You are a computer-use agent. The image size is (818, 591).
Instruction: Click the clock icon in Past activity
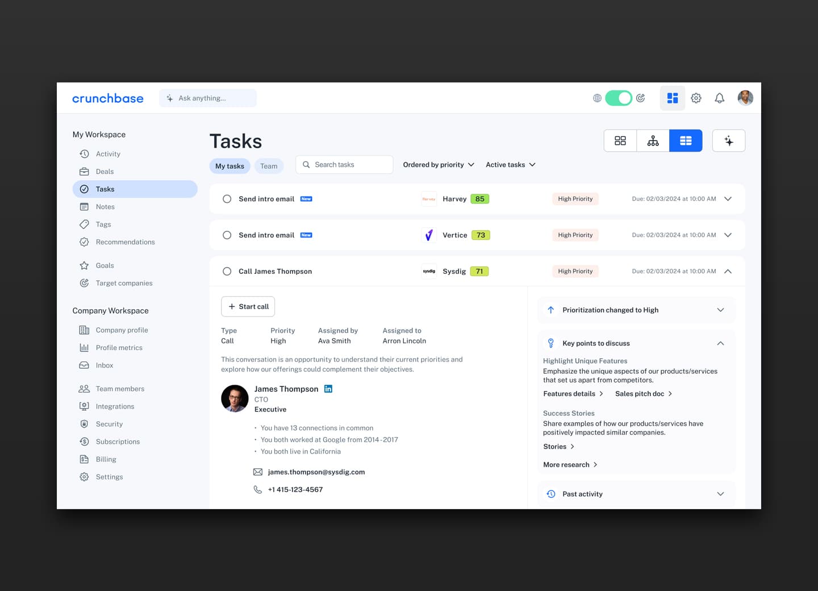pos(551,494)
